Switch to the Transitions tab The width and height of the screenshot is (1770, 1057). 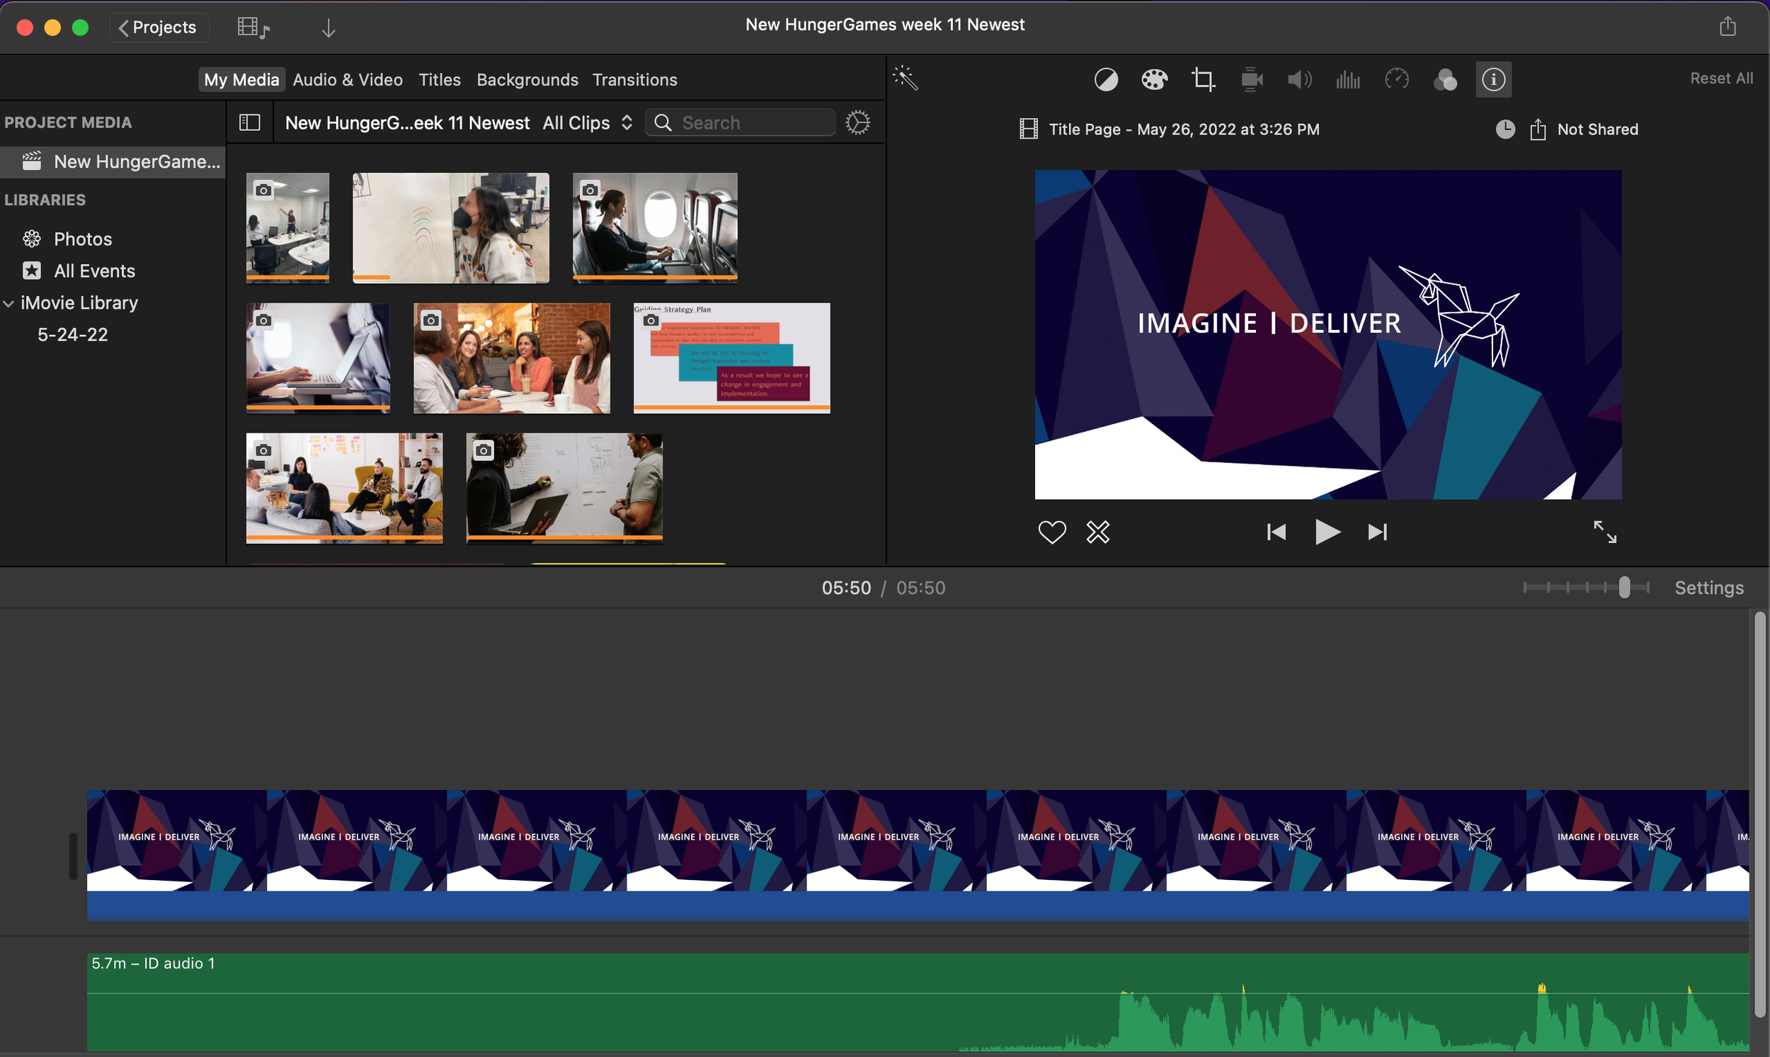click(x=634, y=80)
